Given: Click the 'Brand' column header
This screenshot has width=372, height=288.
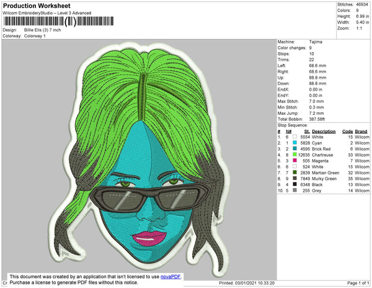Looking at the screenshot, I should (x=361, y=132).
